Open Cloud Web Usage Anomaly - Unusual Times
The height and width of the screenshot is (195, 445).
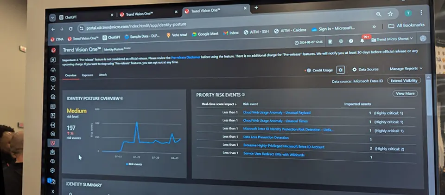[275, 121]
